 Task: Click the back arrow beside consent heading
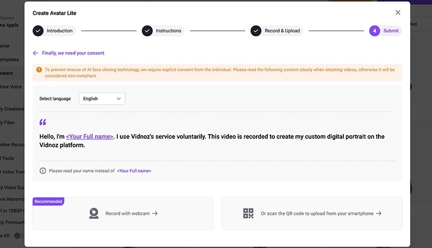click(x=36, y=53)
